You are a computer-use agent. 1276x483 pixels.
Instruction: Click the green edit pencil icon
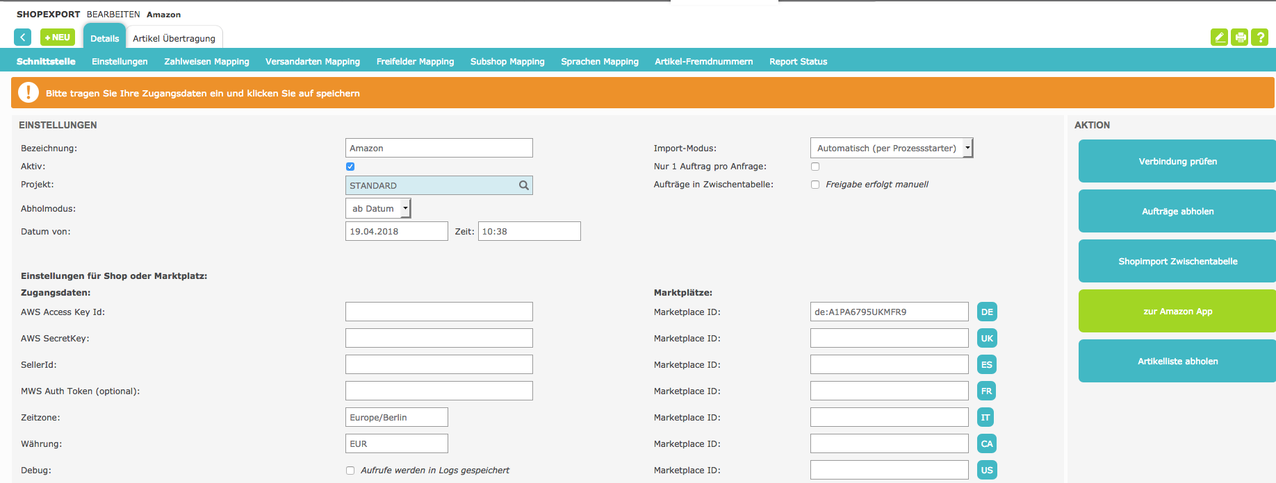tap(1219, 37)
